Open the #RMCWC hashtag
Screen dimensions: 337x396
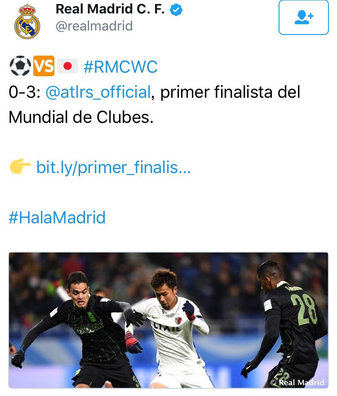(x=120, y=67)
